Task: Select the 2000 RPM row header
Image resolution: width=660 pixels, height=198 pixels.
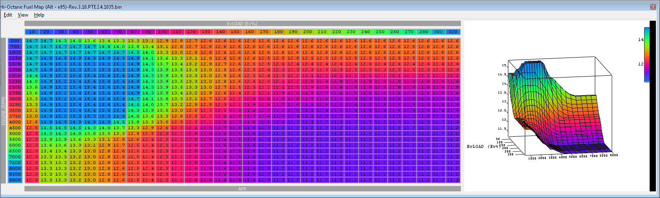Action: [15, 76]
